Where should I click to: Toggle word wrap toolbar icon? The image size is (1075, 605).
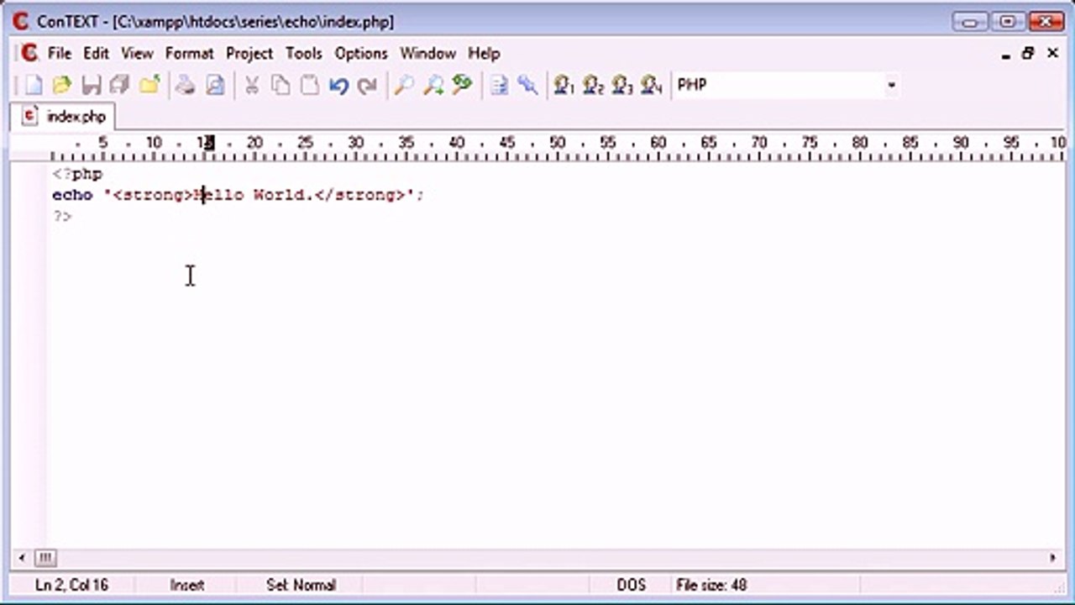pyautogui.click(x=499, y=85)
